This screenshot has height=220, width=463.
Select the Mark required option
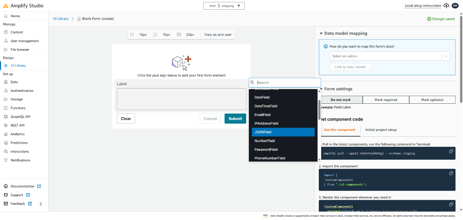click(386, 100)
